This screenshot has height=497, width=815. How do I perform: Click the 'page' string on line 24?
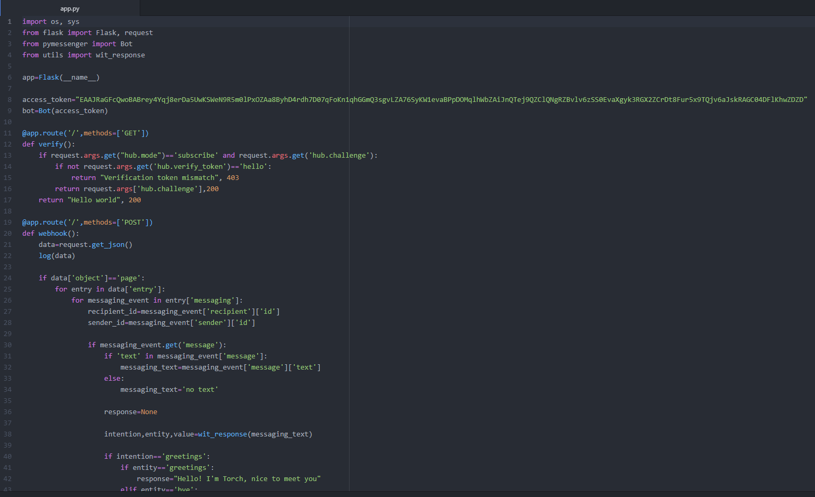coord(129,278)
